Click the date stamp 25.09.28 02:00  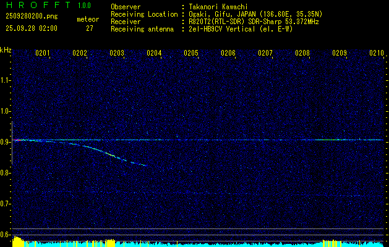click(x=32, y=28)
